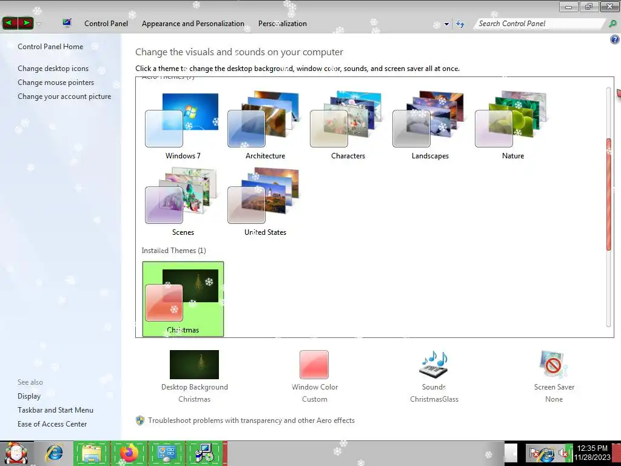Viewport: 621px width, 466px height.
Task: Click the Forward navigation arrow
Action: 25,24
